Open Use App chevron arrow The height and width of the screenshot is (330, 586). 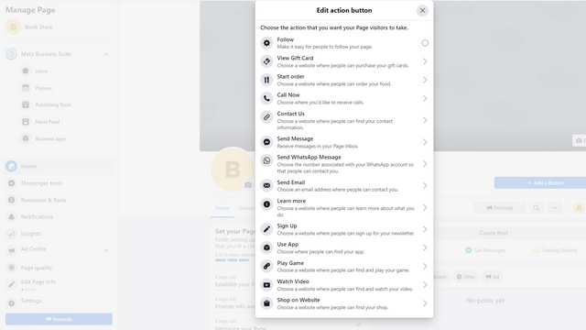click(x=425, y=247)
